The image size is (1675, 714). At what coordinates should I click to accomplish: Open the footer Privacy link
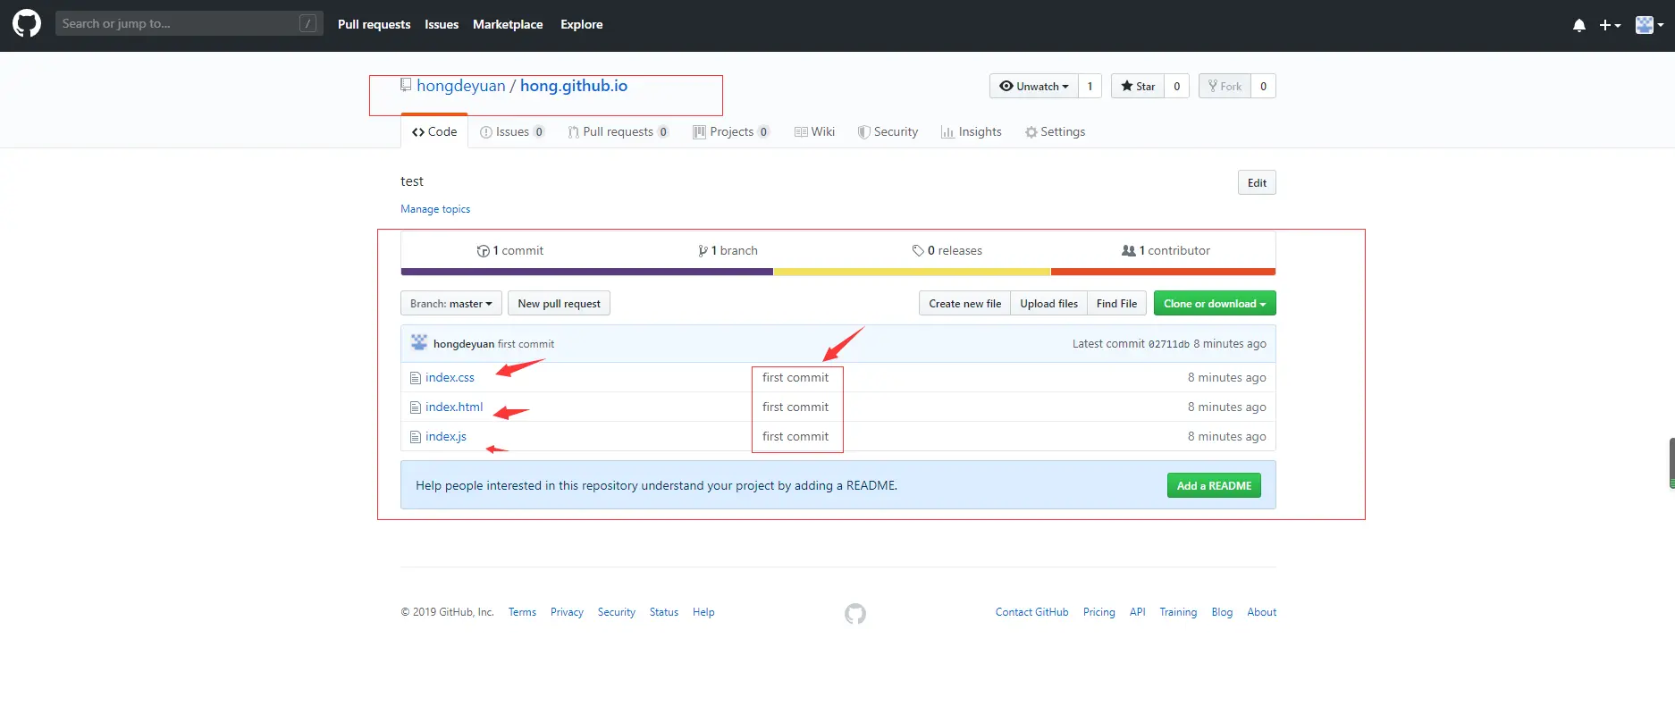click(x=567, y=612)
